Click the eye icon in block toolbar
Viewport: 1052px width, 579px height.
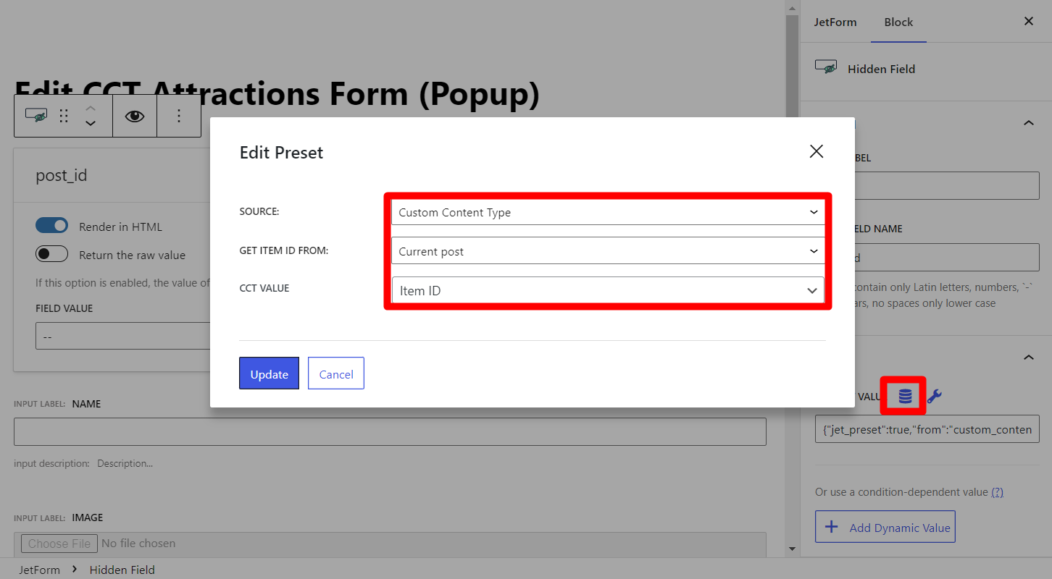coord(135,116)
